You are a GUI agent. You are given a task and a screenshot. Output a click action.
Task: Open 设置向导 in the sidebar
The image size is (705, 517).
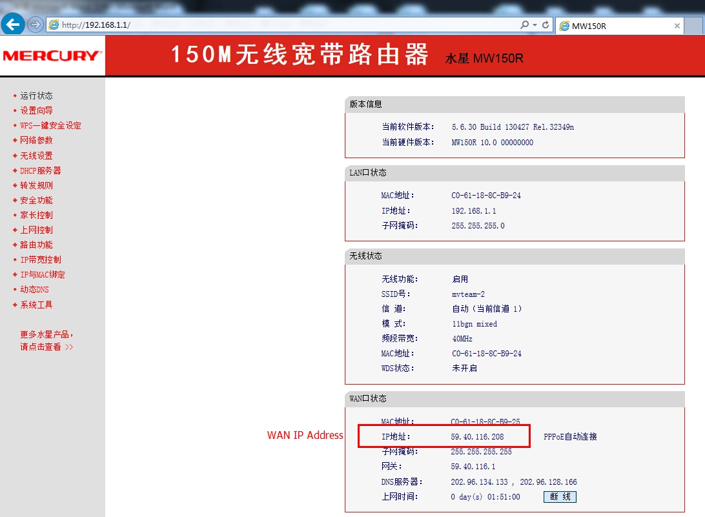(x=36, y=110)
